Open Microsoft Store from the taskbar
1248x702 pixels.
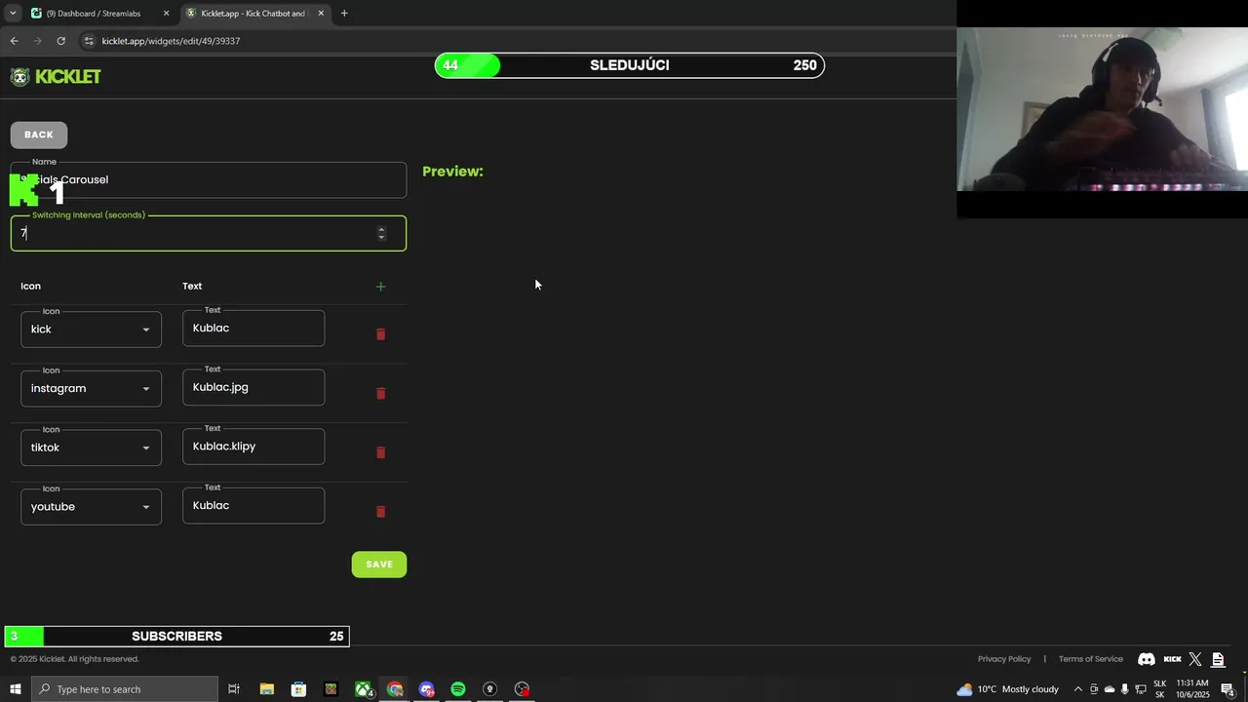[298, 689]
